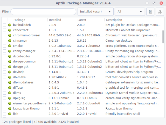The image size is (166, 125).
Task: Click green status dot for cinnamon
Action: click(x=10, y=41)
